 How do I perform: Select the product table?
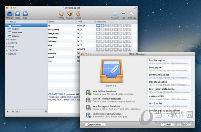pos(26,36)
